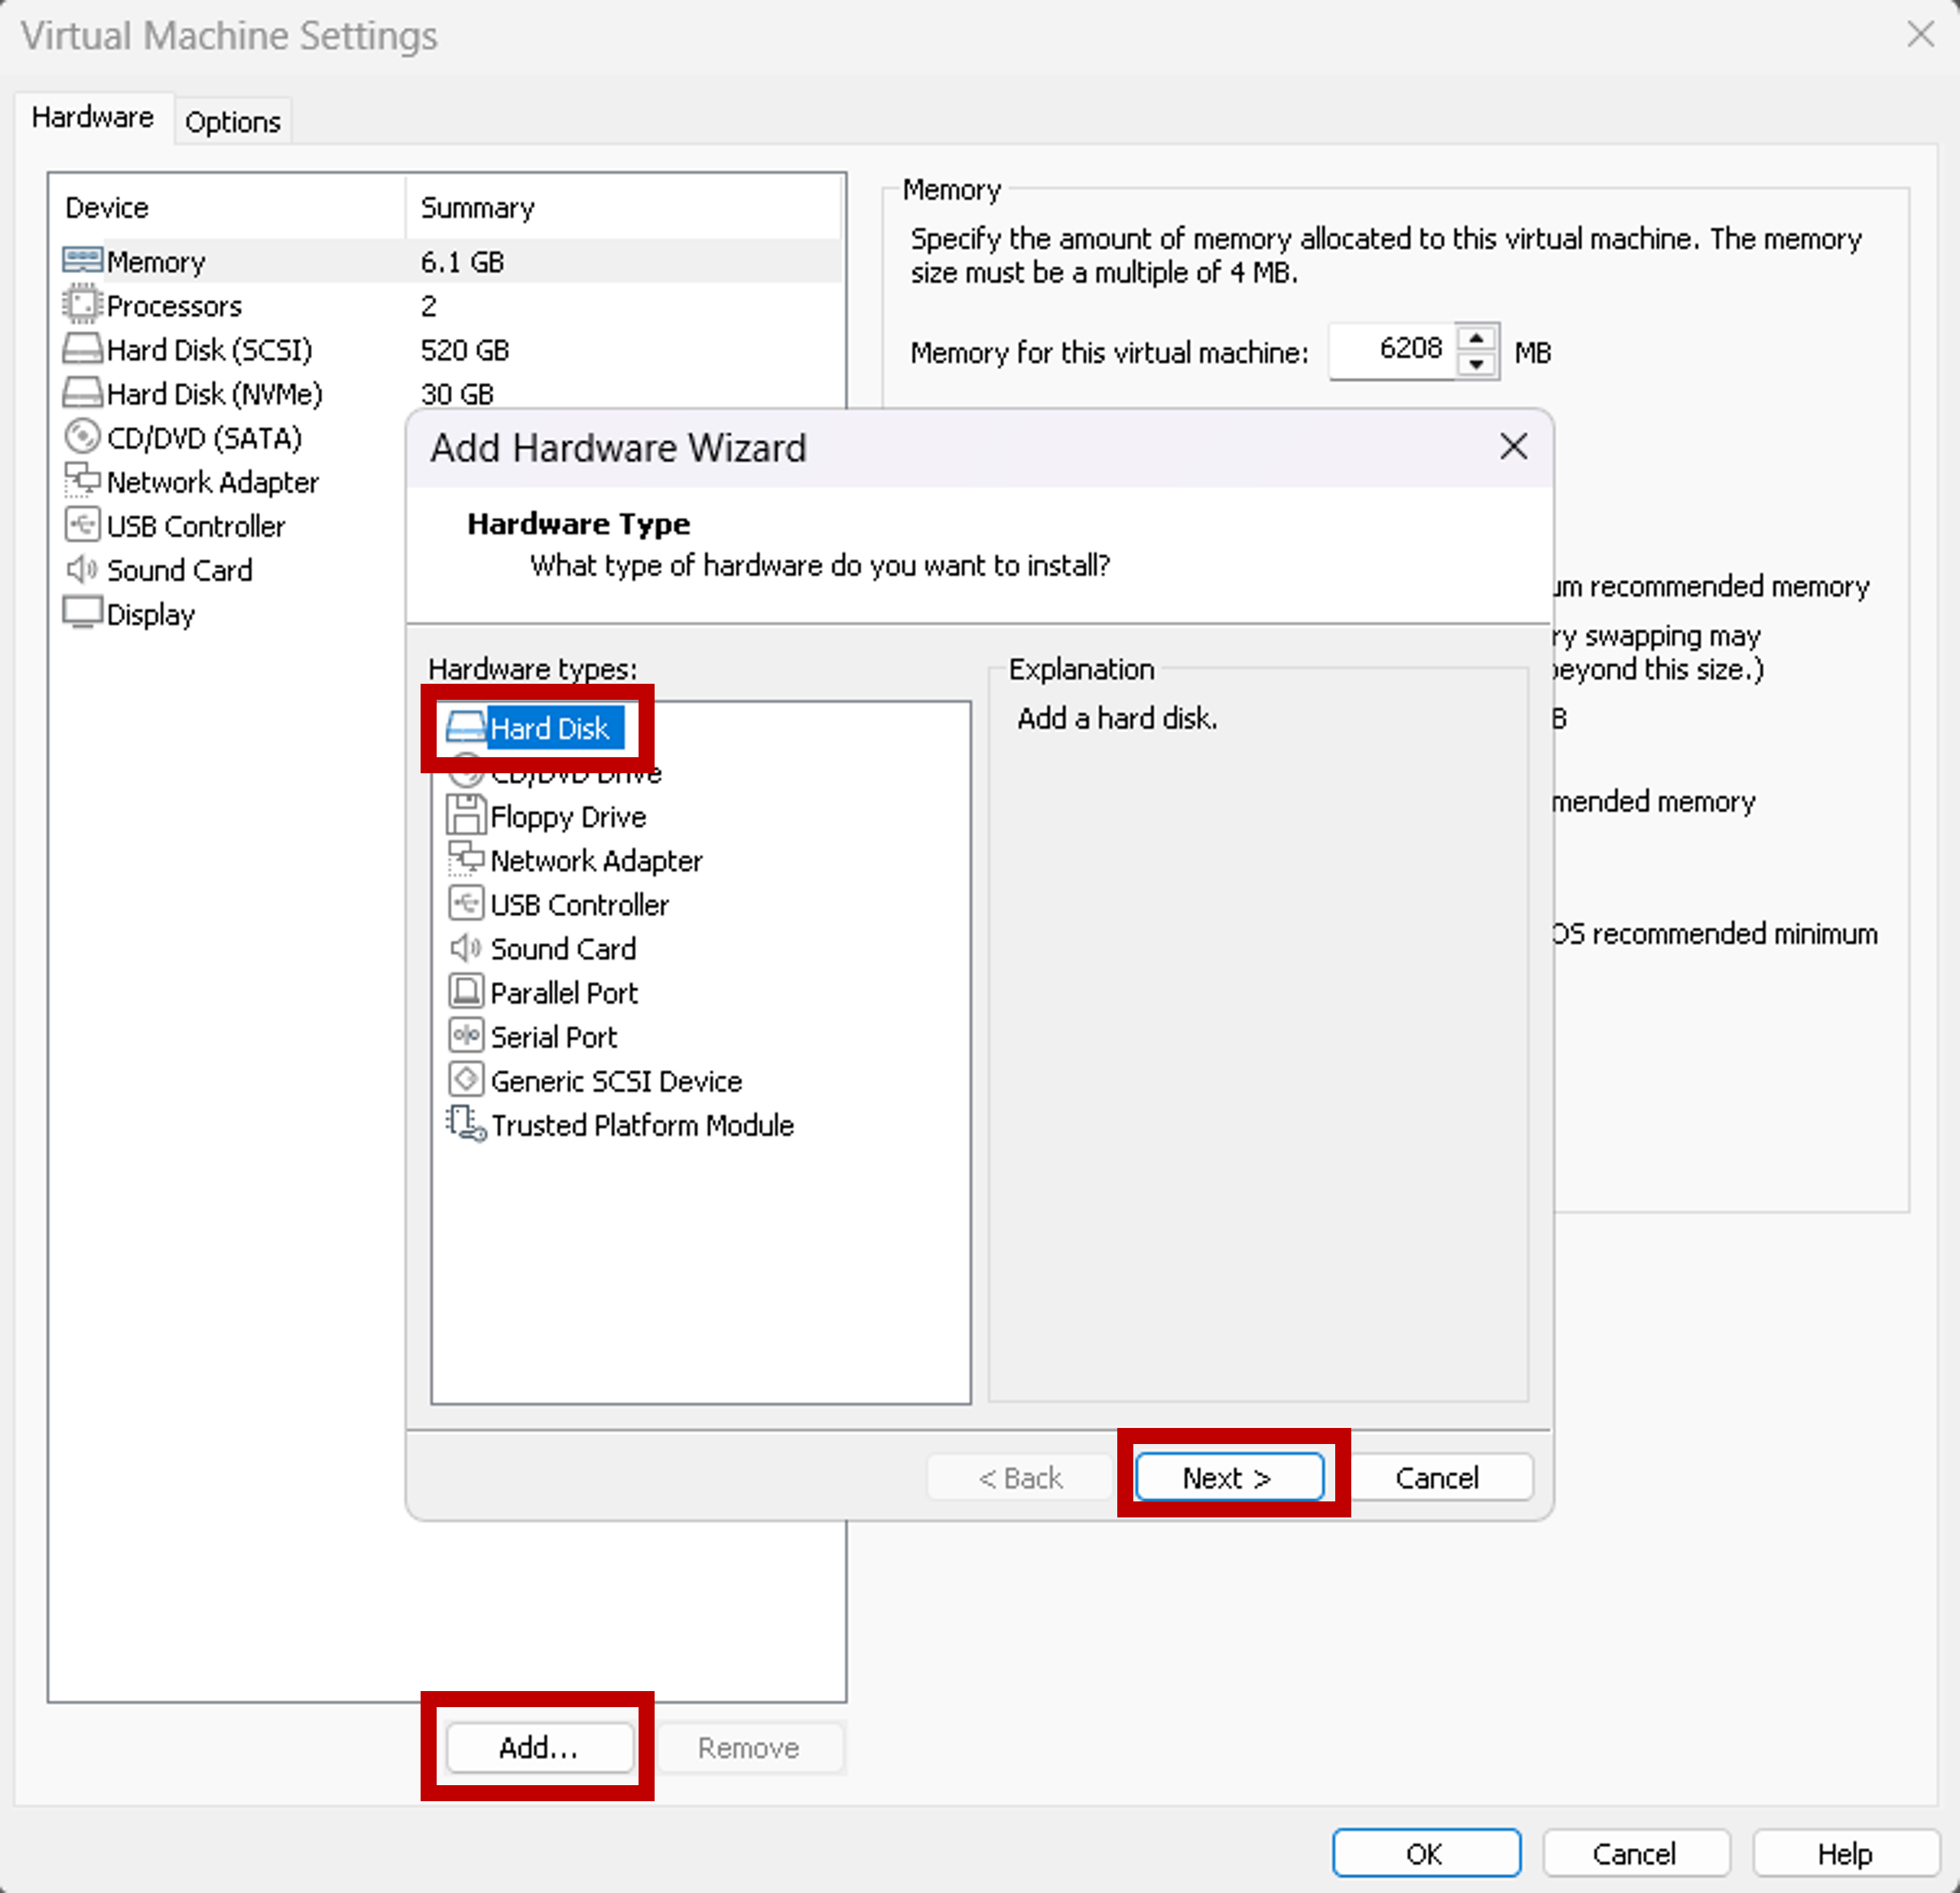Select the Sound Card hardware type
This screenshot has width=1960, height=1893.
coord(563,948)
